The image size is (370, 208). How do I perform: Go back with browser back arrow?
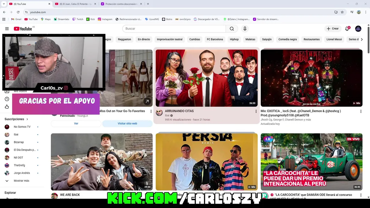coord(4,12)
